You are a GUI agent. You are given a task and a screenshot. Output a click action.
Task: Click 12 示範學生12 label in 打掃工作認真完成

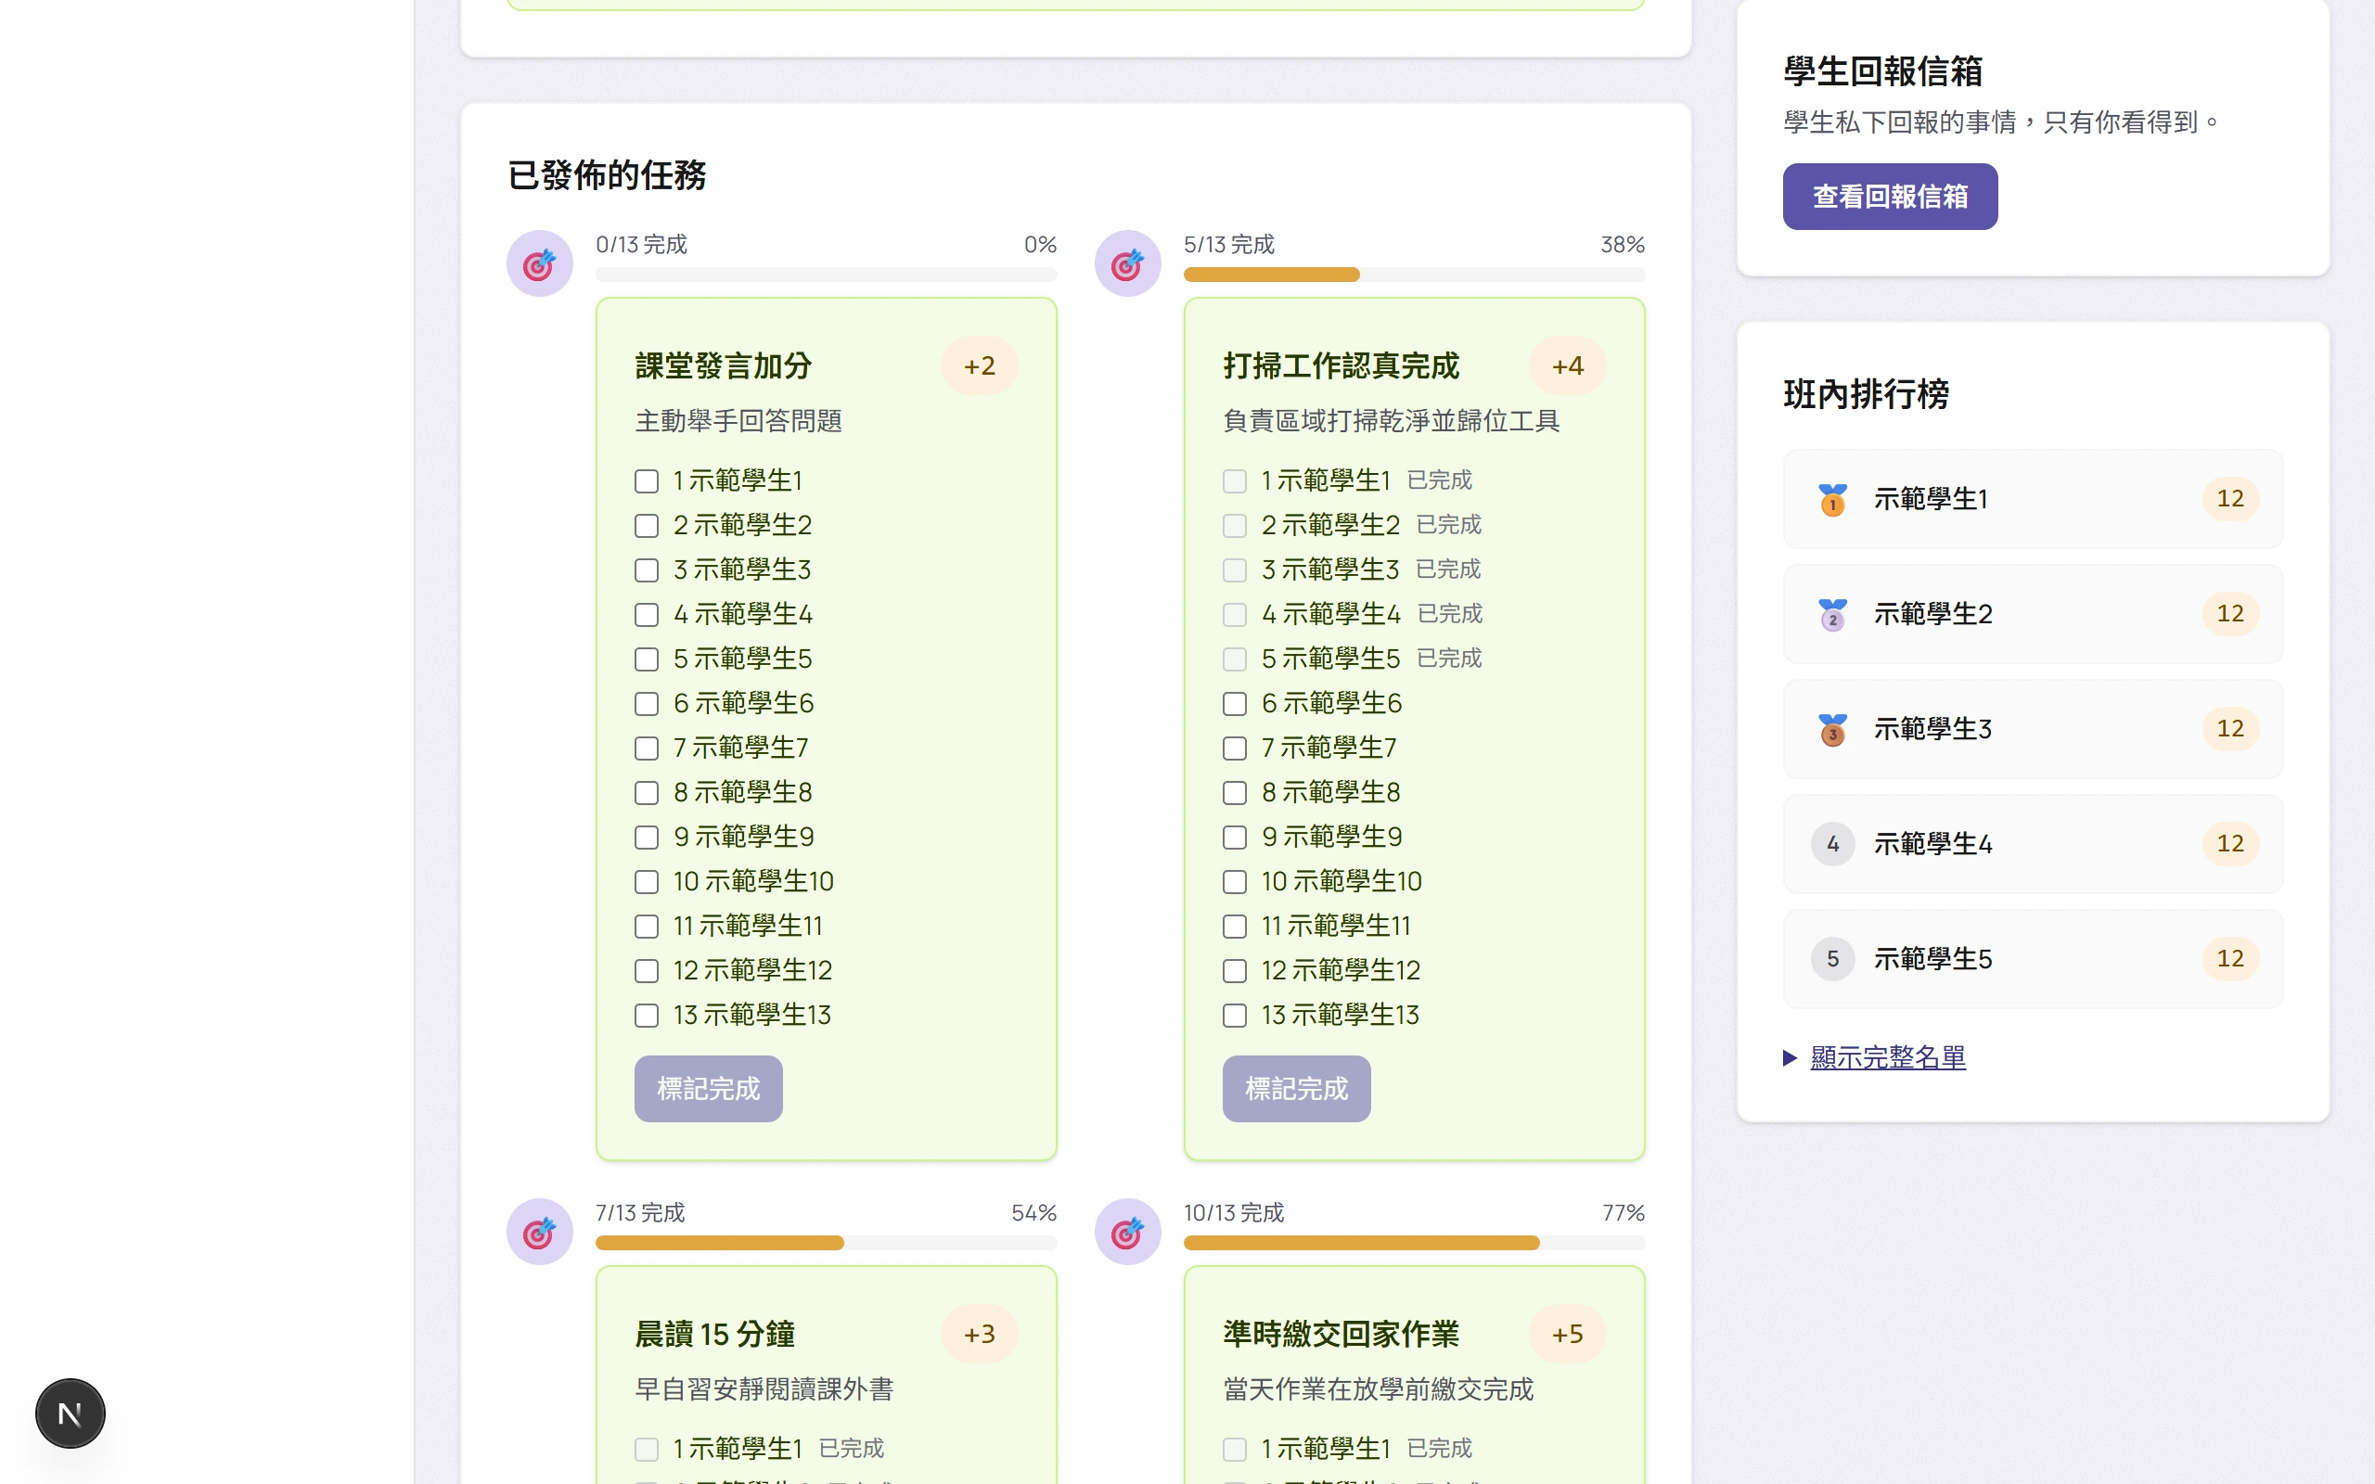pyautogui.click(x=1341, y=971)
